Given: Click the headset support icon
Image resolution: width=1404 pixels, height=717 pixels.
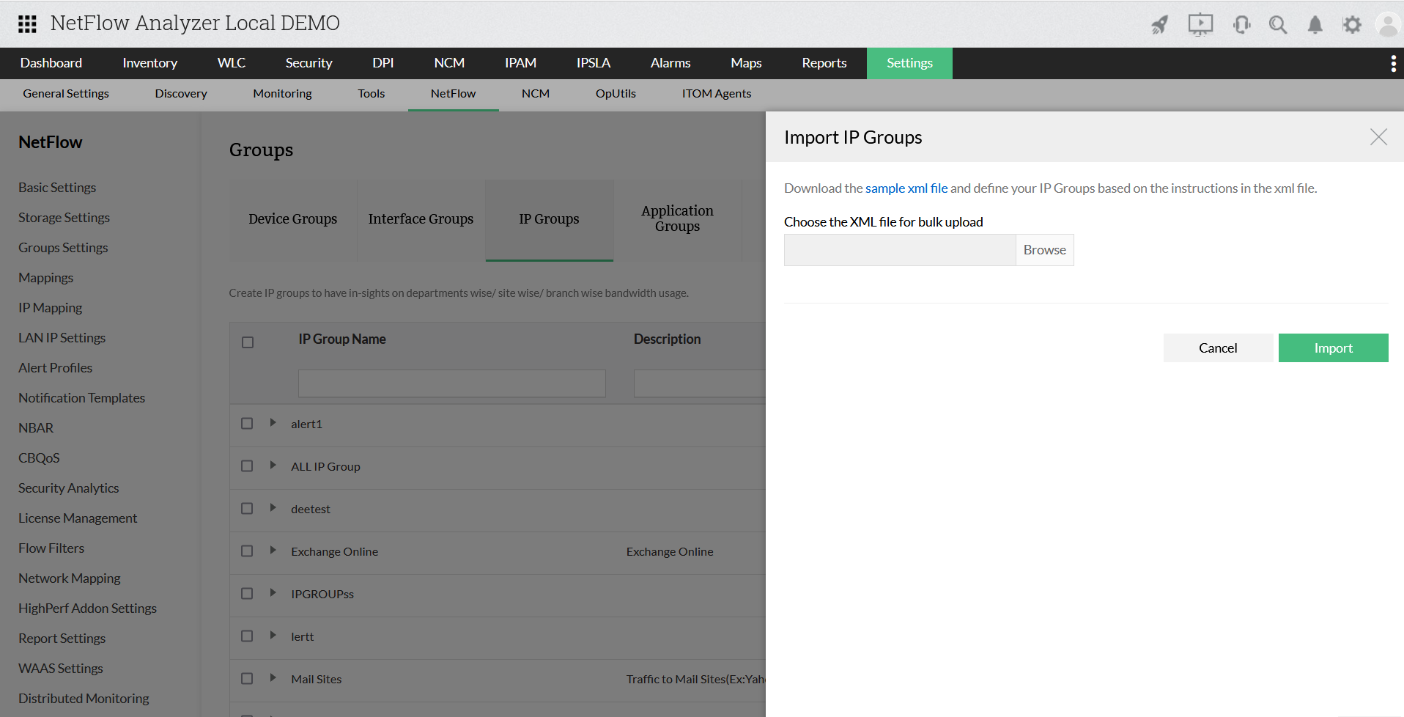Looking at the screenshot, I should 1241,25.
